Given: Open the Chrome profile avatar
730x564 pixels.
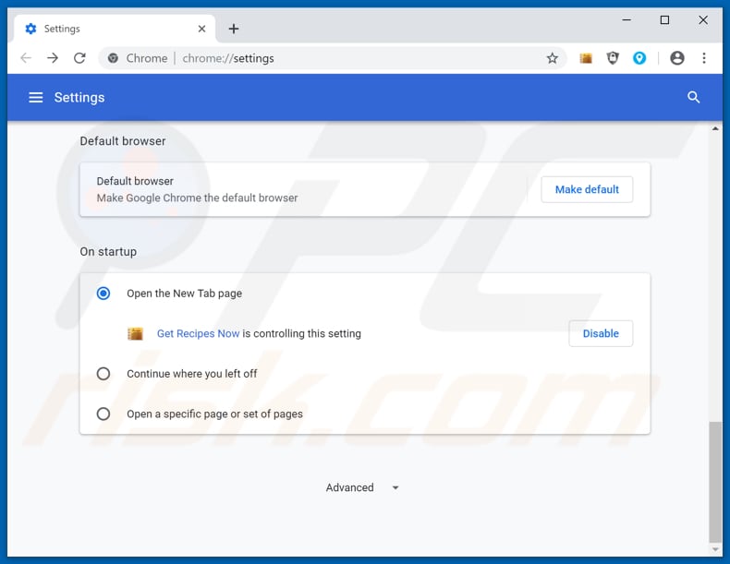Looking at the screenshot, I should click(x=677, y=58).
